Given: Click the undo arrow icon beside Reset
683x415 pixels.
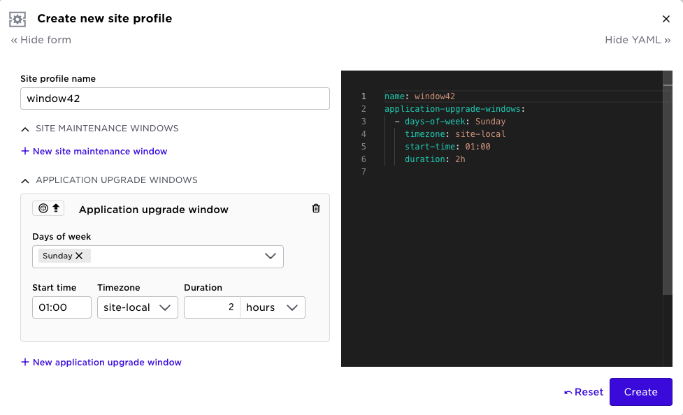Looking at the screenshot, I should pyautogui.click(x=568, y=392).
